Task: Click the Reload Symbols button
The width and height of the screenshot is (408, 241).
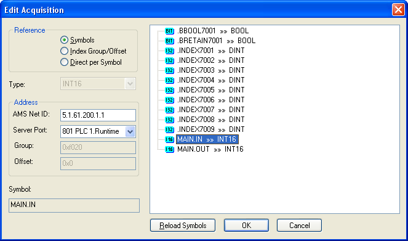Action: coord(183,226)
